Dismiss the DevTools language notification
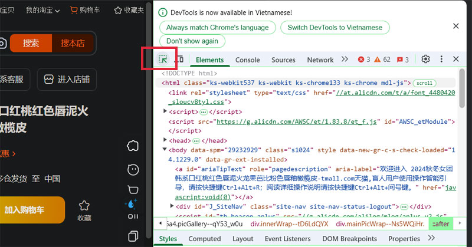 tap(455, 26)
